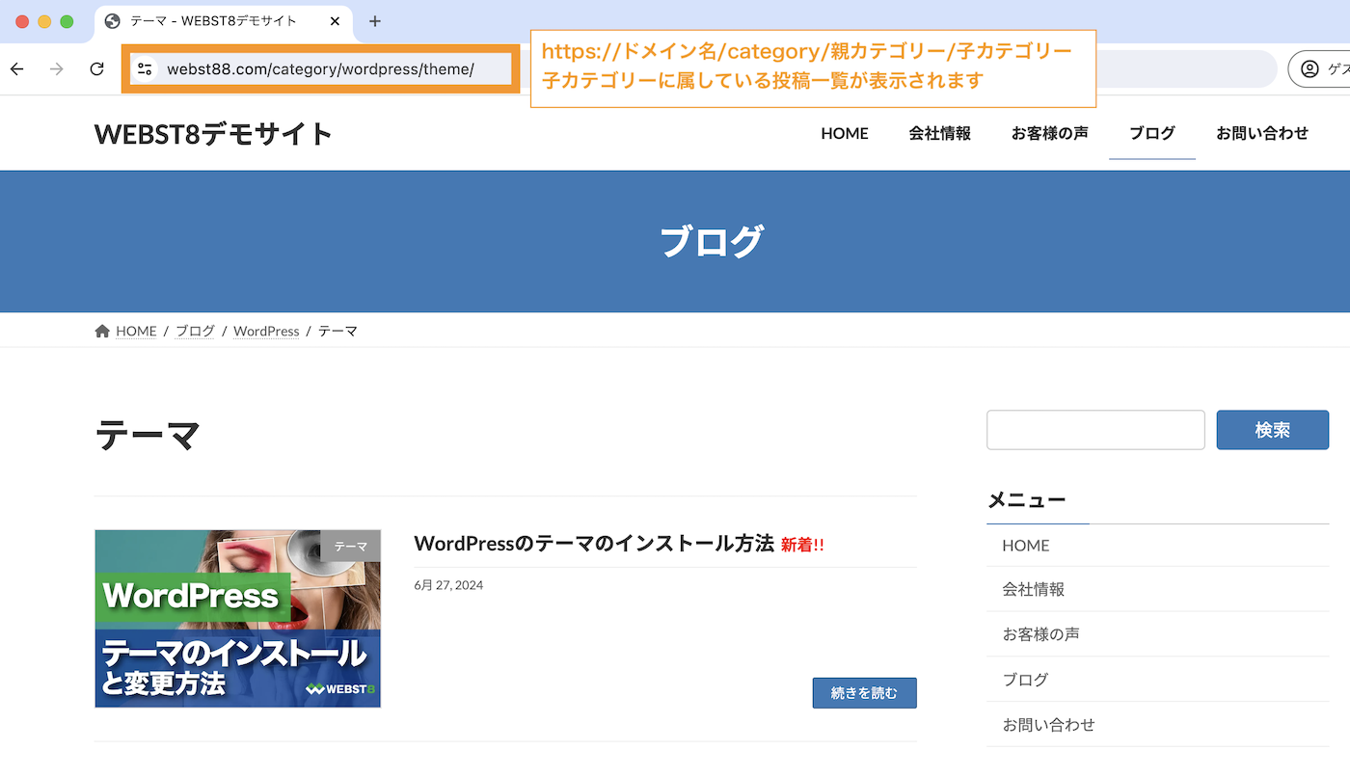The width and height of the screenshot is (1350, 777).
Task: Open site info icon in address bar
Action: (x=146, y=68)
